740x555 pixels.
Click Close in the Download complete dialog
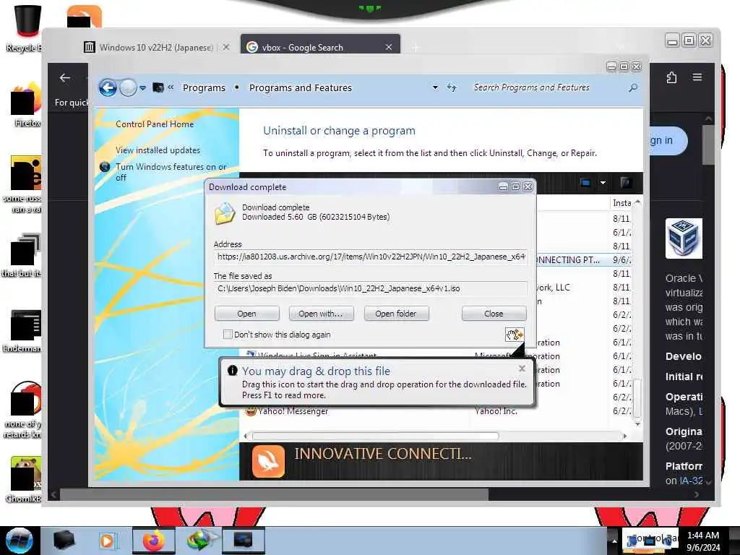tap(494, 314)
